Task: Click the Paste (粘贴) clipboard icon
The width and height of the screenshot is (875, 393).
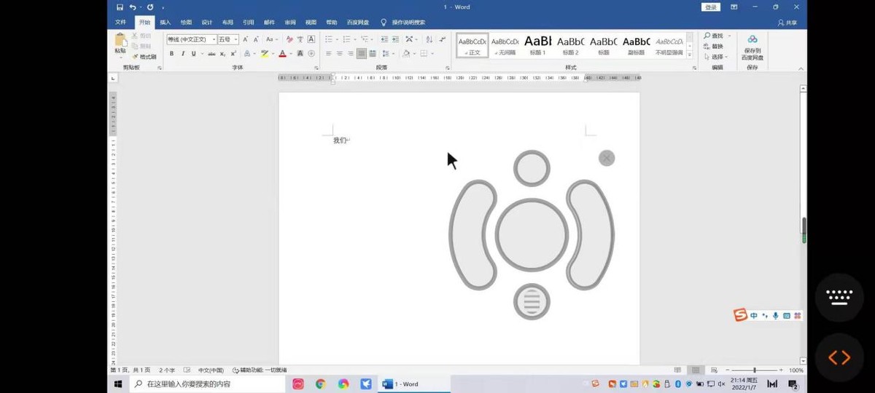Action: 120,41
